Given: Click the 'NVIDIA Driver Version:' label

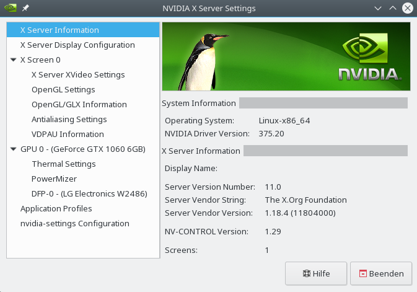Looking at the screenshot, I should [207, 134].
